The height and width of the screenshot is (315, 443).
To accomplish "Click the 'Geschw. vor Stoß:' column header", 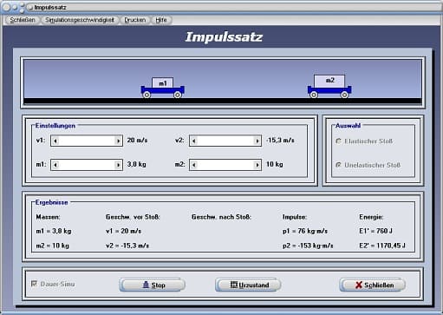I will coord(133,217).
